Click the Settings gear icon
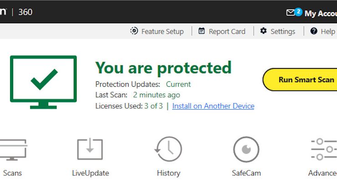Screen dimensions: 337x190 (x=263, y=31)
